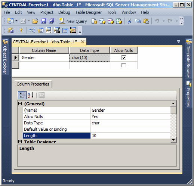This screenshot has height=186, width=194.
Task: Click the New Query button
Action: (73, 21)
